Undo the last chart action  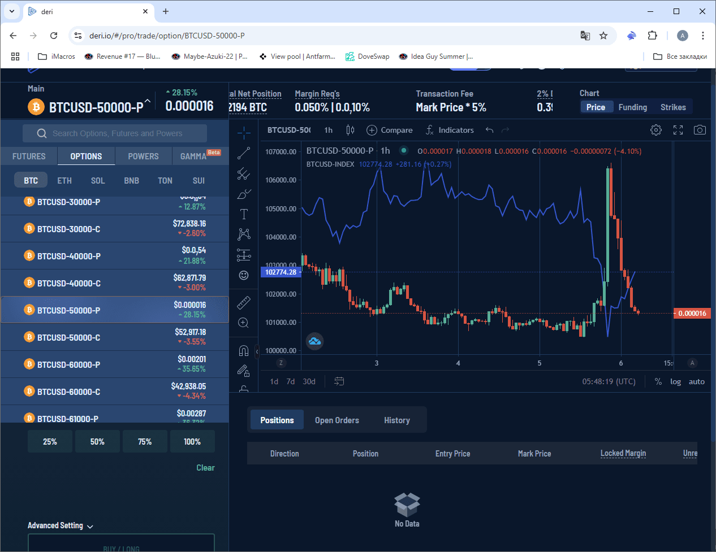(489, 130)
